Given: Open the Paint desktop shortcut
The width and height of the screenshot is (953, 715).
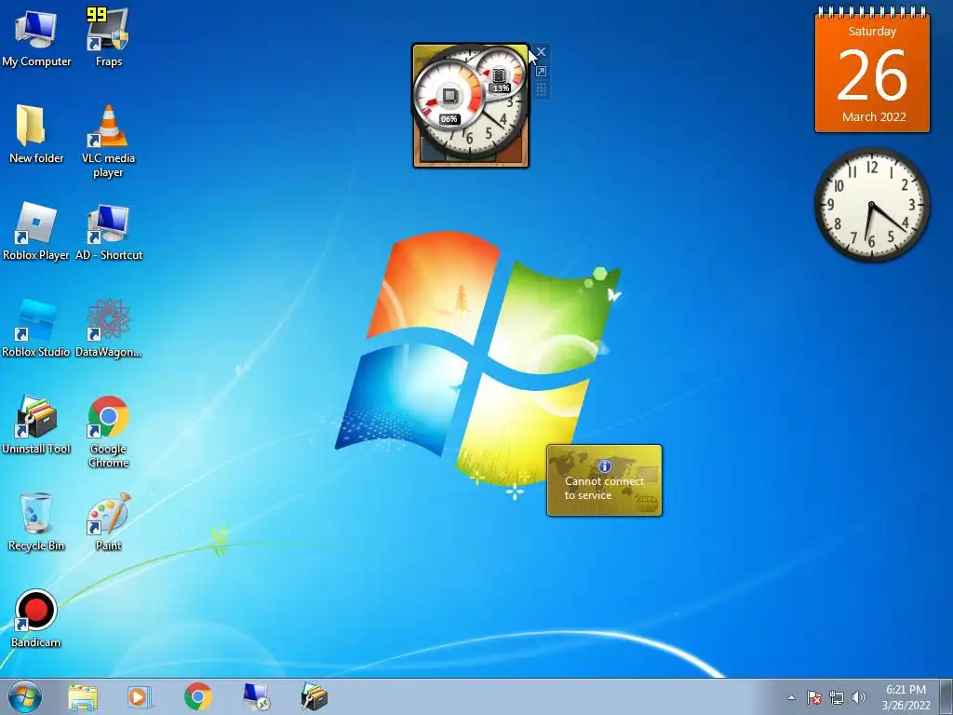Looking at the screenshot, I should (108, 522).
